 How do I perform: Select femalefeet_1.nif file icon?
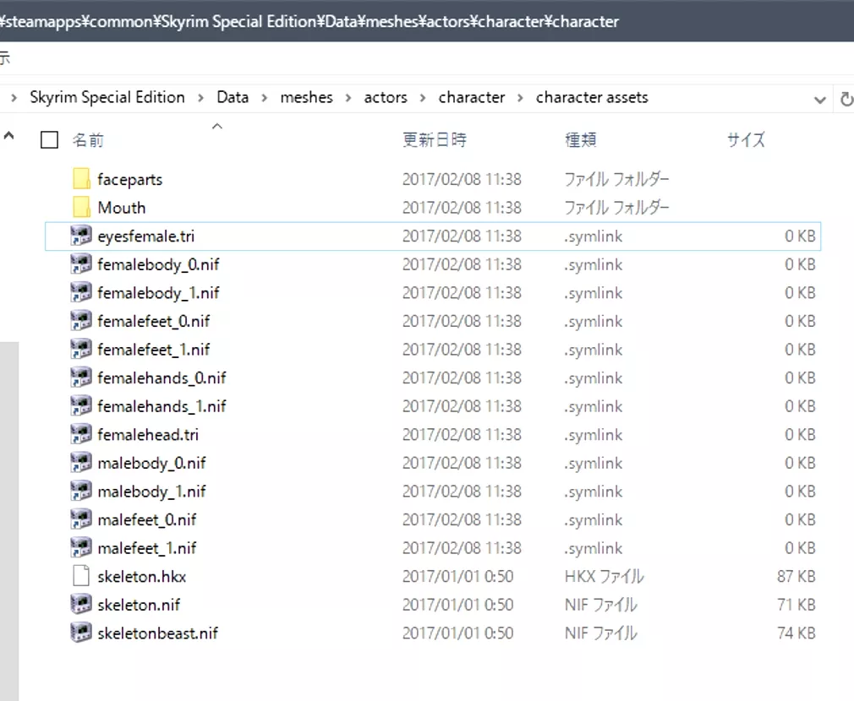(x=81, y=349)
